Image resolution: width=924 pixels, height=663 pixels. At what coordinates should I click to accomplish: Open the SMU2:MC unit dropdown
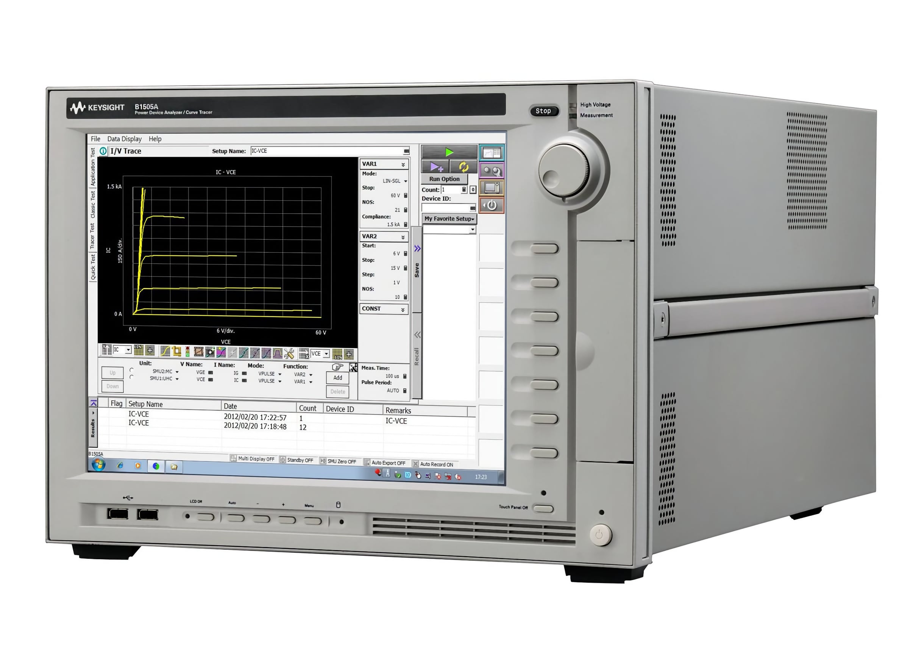click(x=165, y=372)
